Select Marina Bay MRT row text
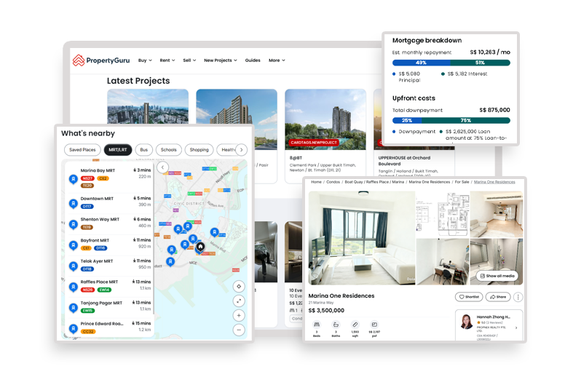 [98, 170]
